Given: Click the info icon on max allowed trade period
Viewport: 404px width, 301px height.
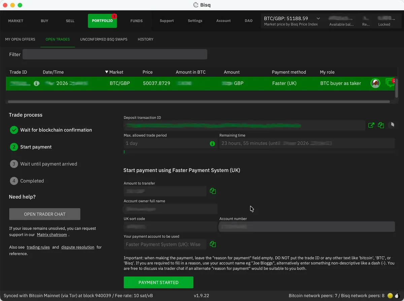Looking at the screenshot, I should pos(212,143).
